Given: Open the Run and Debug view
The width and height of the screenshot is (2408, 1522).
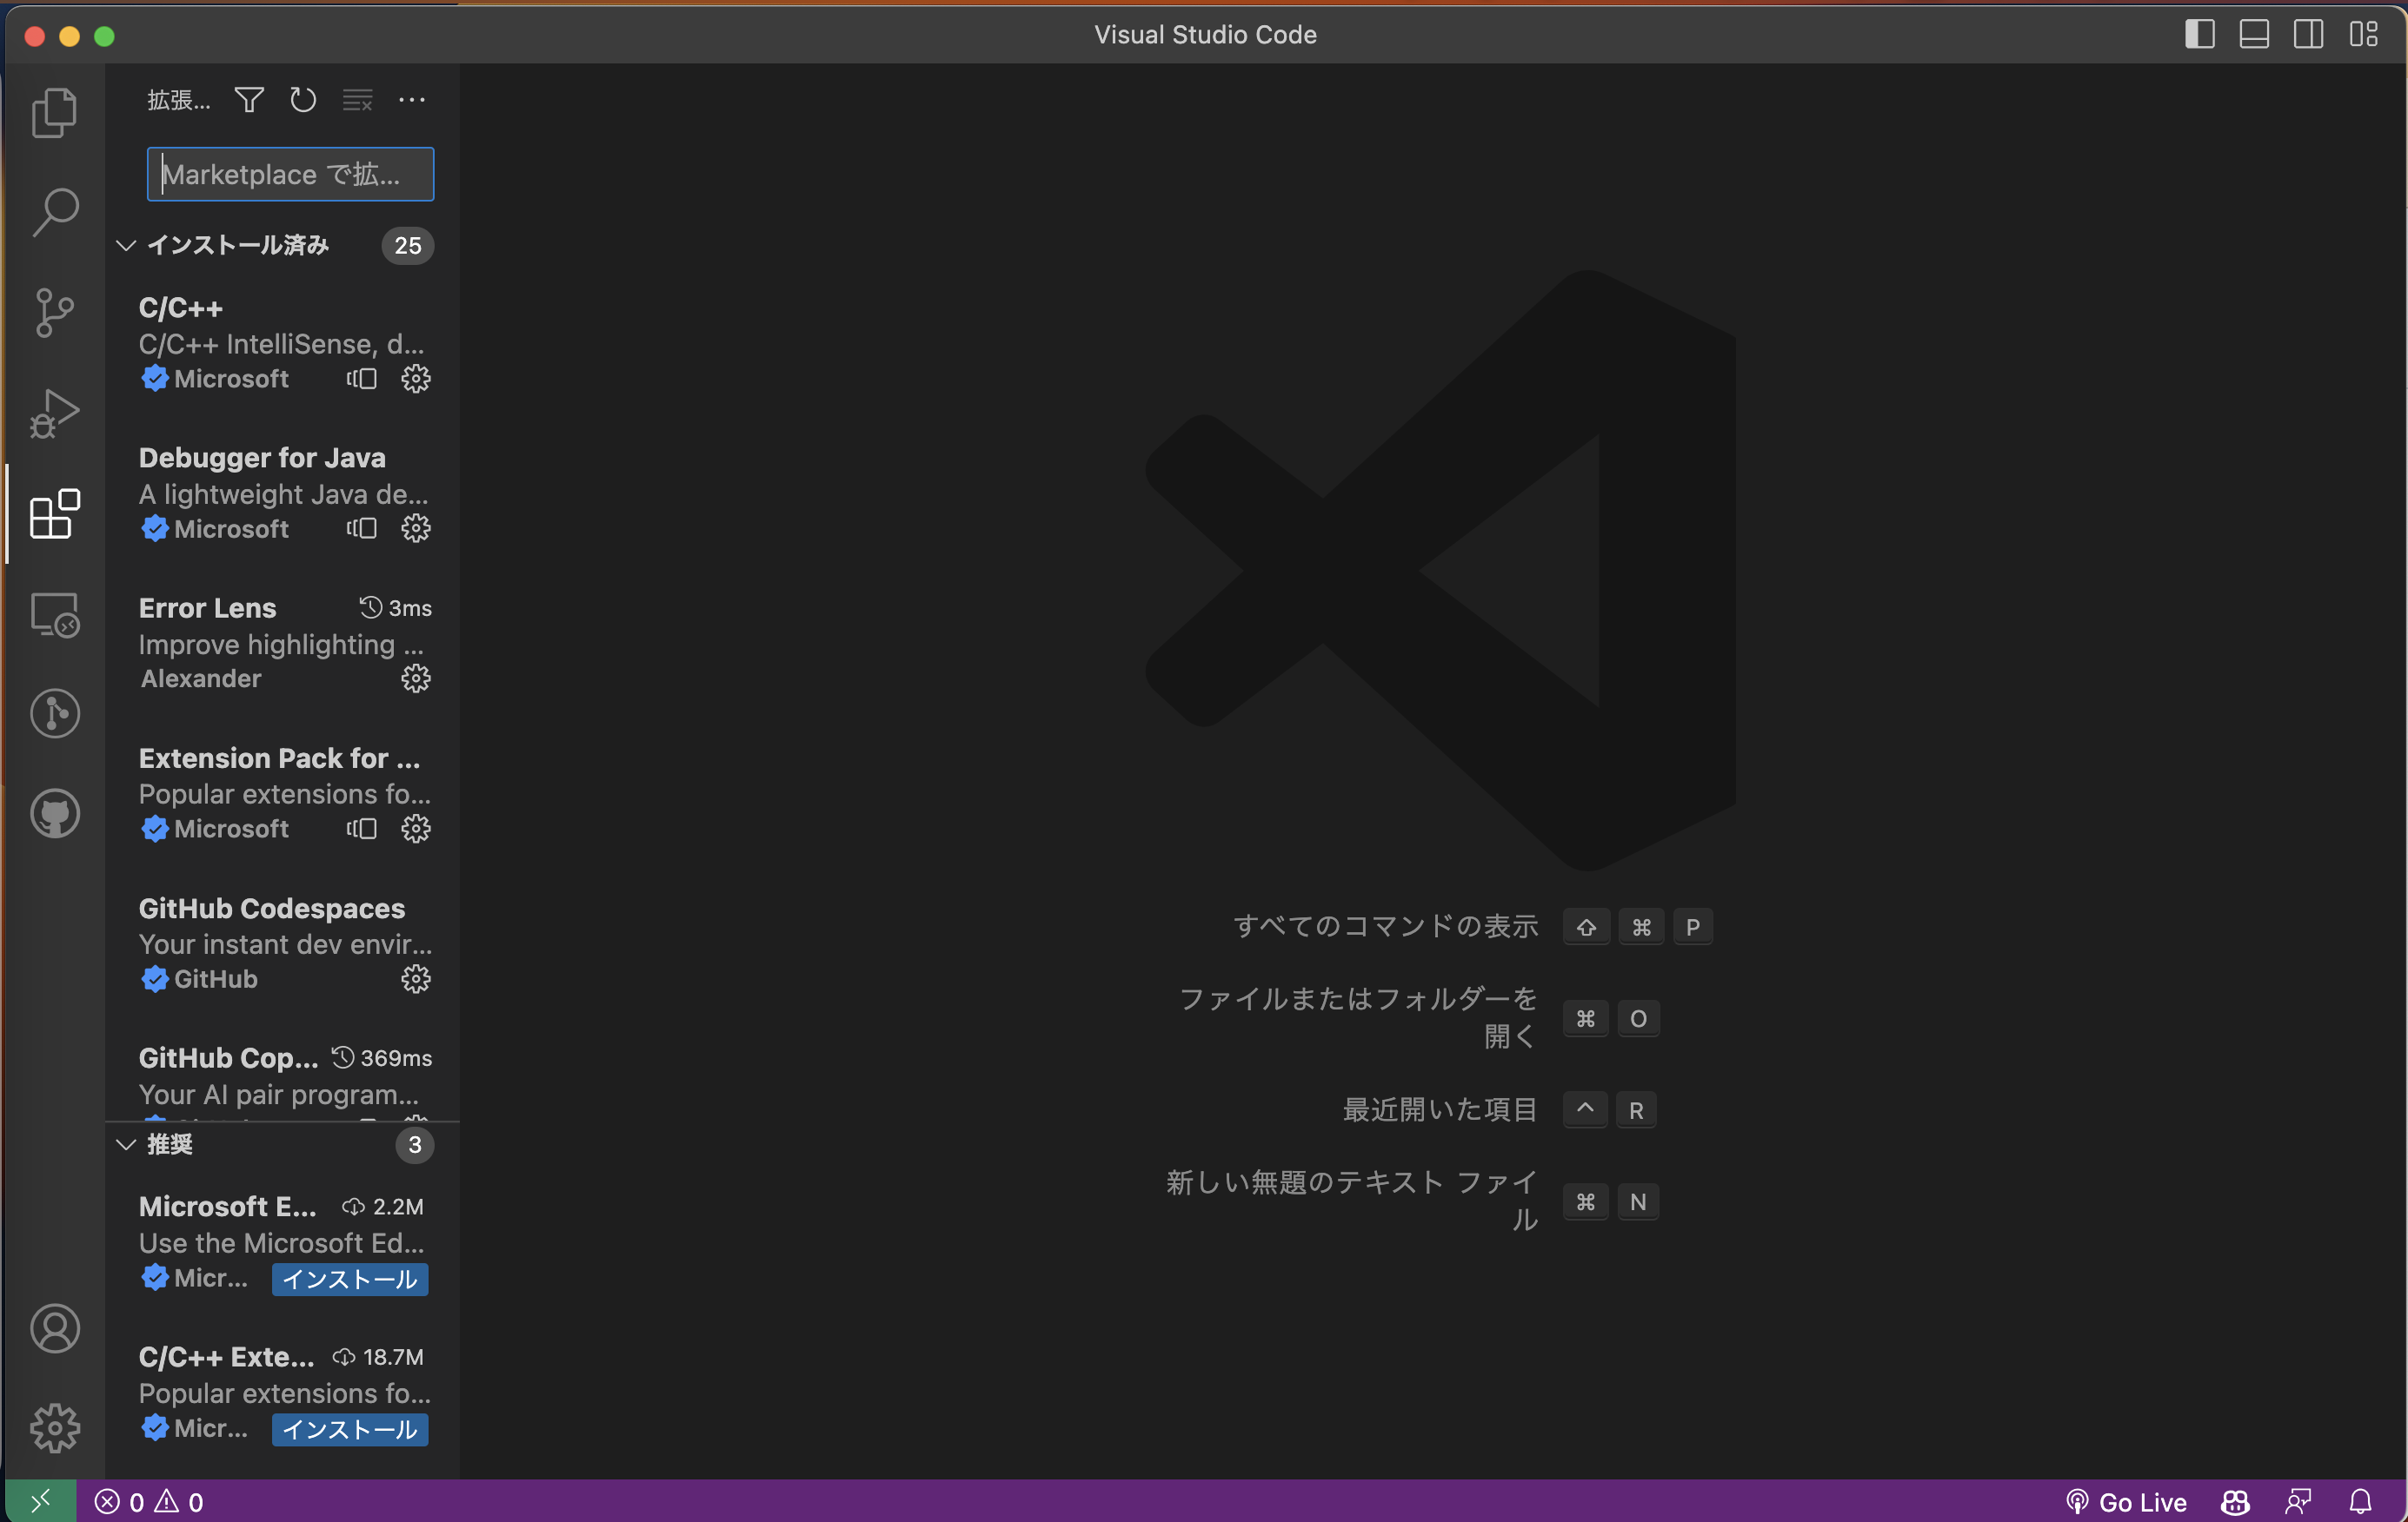Looking at the screenshot, I should tap(54, 413).
